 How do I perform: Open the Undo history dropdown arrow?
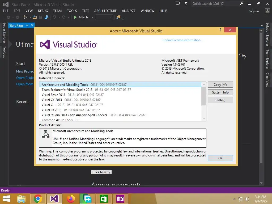pos(59,17)
